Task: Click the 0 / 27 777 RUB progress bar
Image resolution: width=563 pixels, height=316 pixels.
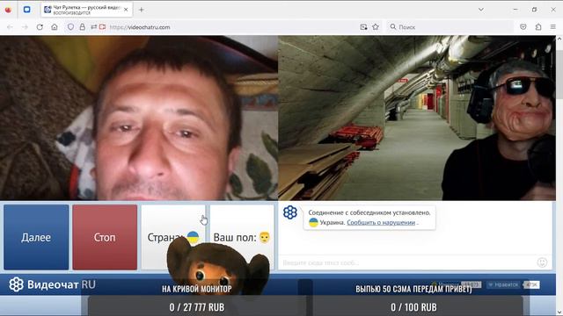Action: pyautogui.click(x=197, y=307)
